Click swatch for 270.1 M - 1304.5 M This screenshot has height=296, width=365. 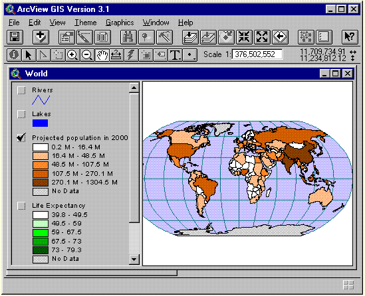click(x=41, y=183)
